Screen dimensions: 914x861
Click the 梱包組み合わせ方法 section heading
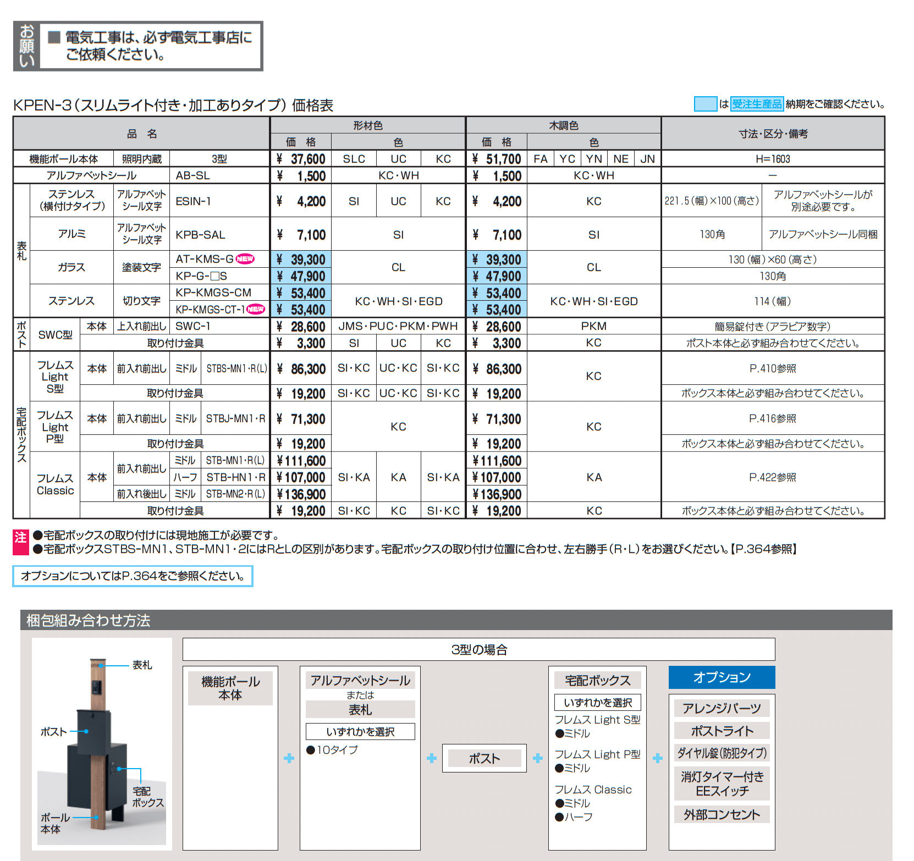88,620
